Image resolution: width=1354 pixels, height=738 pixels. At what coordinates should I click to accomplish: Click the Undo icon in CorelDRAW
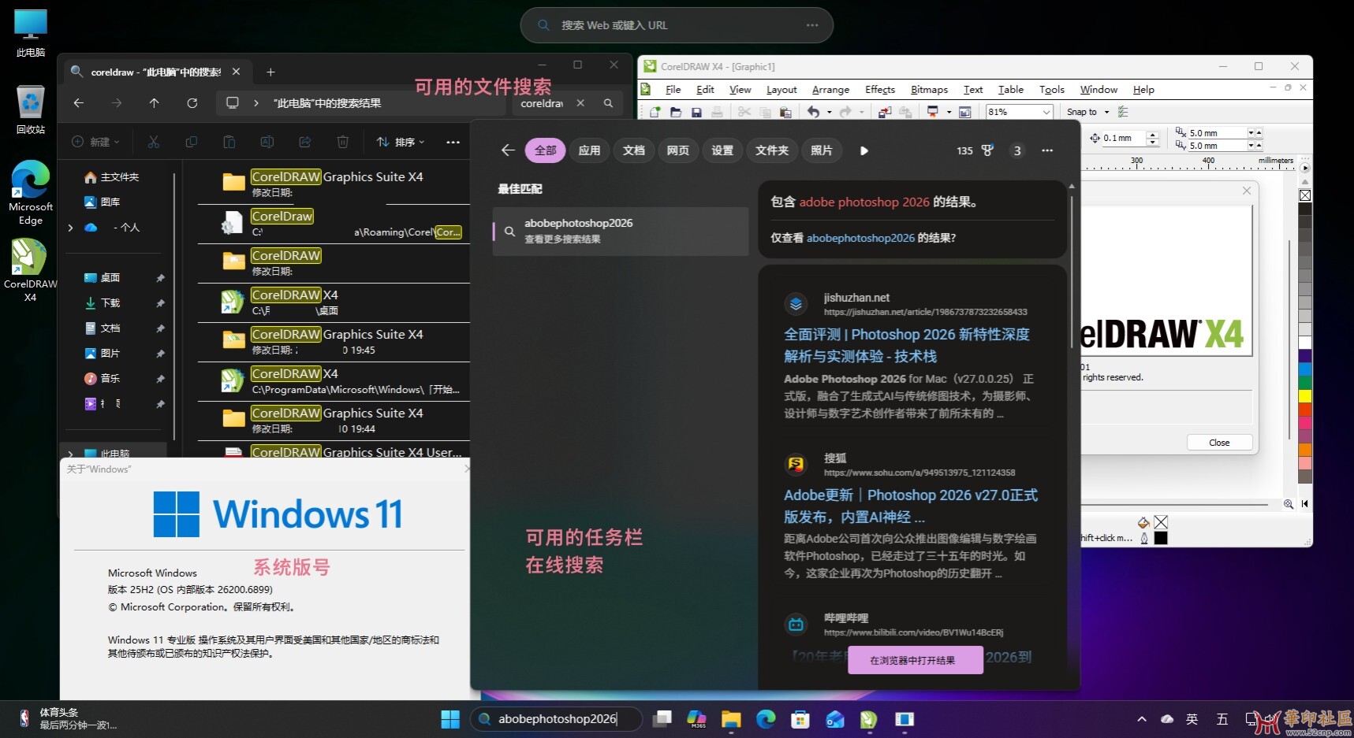click(x=814, y=112)
